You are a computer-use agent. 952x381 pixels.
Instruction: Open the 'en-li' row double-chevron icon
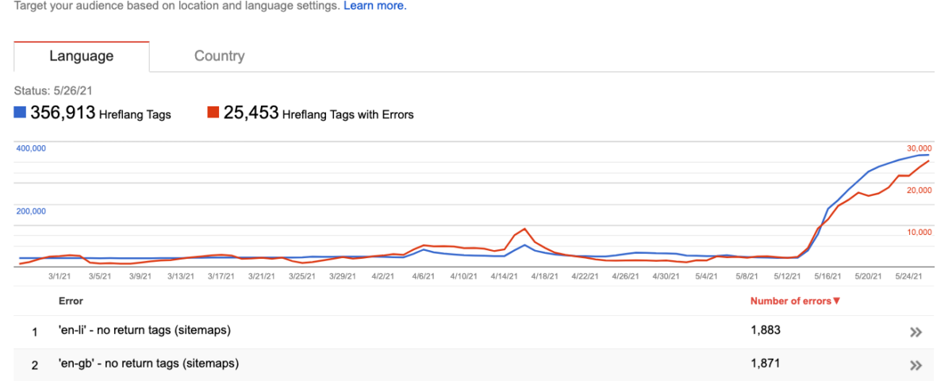click(916, 333)
